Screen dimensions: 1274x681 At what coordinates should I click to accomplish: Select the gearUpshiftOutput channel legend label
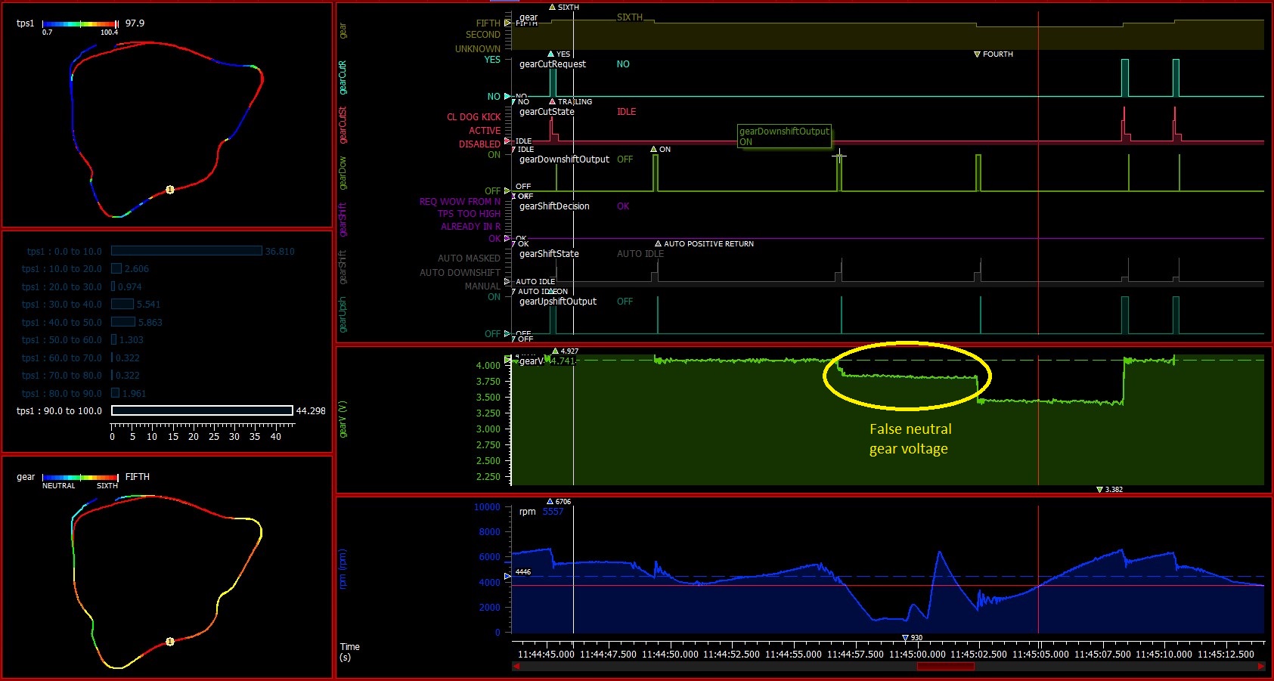pos(558,302)
